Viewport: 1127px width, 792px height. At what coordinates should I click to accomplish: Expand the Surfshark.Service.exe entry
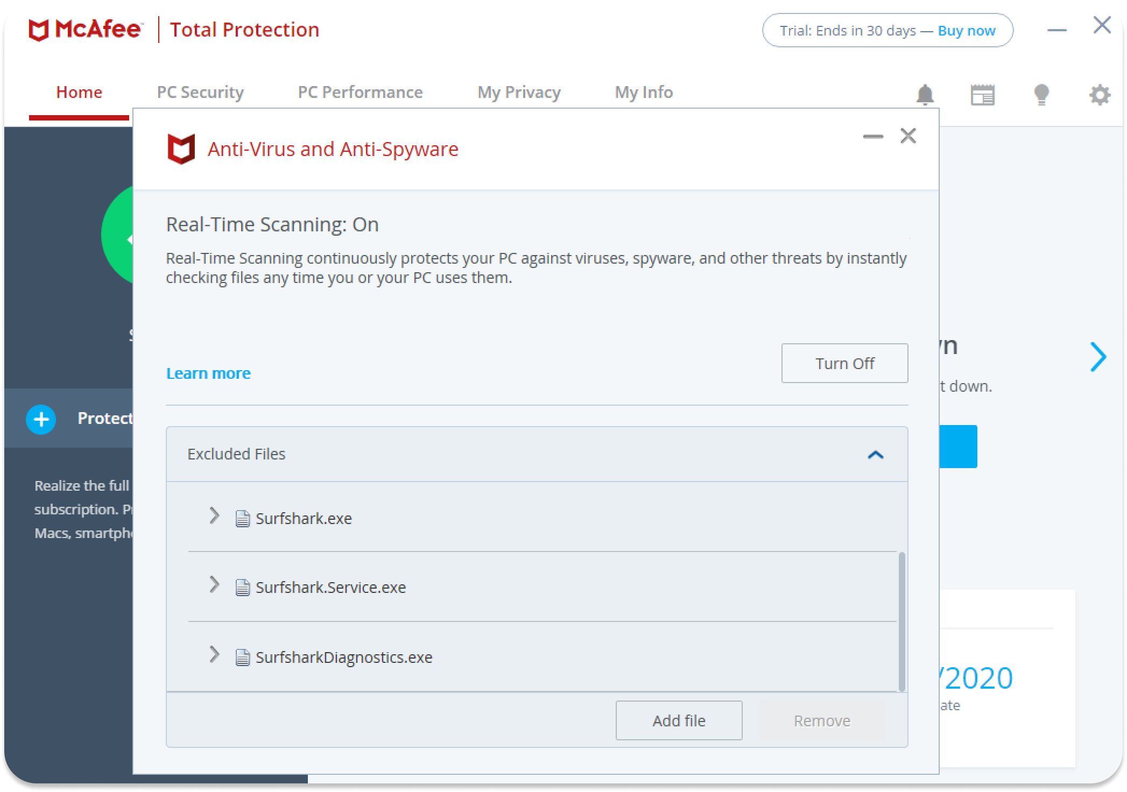(x=214, y=585)
